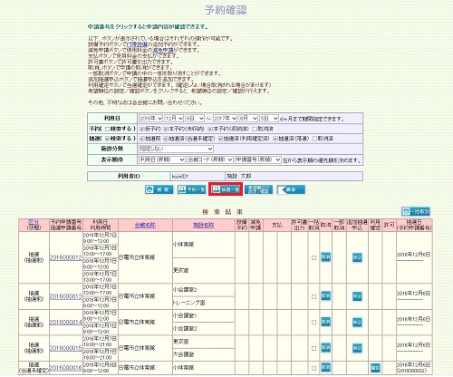Image resolution: width=453 pixels, height=377 pixels.
Task: Enable the 取消済 checkbox in the lottery row
Action: pos(314,139)
